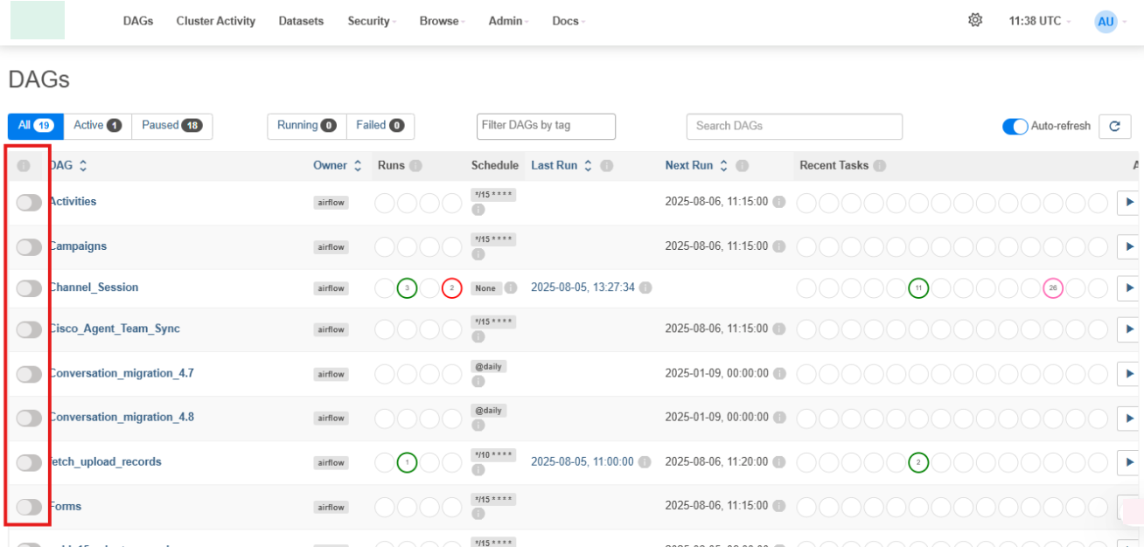Go to Cluster Activity page
Image resolution: width=1144 pixels, height=547 pixels.
[x=215, y=21]
